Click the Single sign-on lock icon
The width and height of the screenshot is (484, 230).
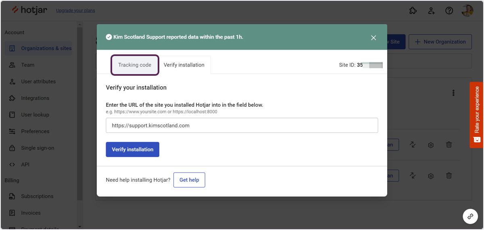point(12,148)
